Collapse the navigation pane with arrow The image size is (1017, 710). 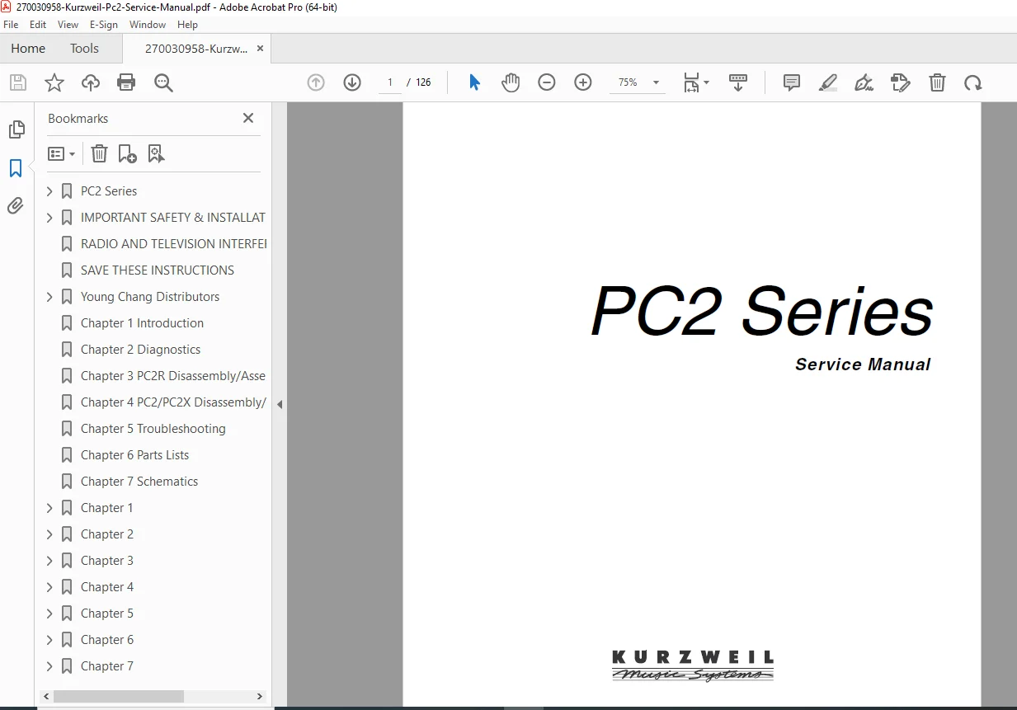279,404
